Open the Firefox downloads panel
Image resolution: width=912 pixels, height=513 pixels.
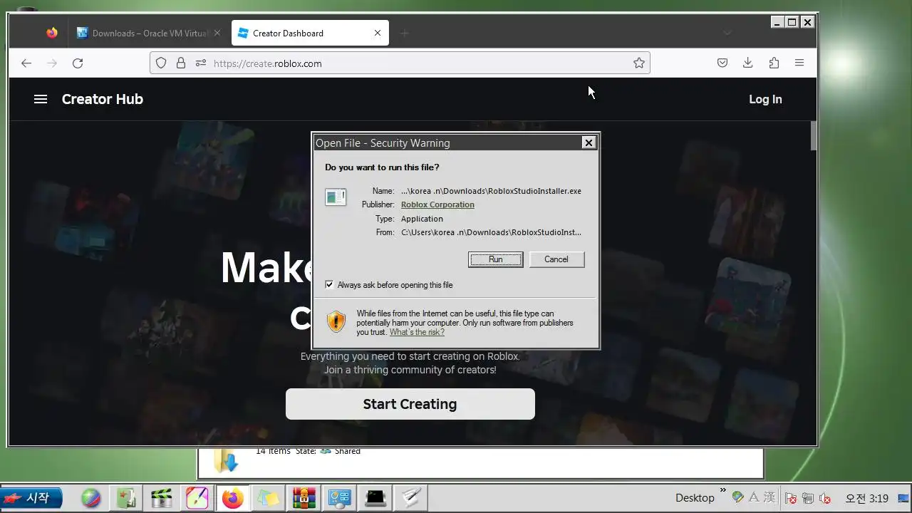coord(747,63)
